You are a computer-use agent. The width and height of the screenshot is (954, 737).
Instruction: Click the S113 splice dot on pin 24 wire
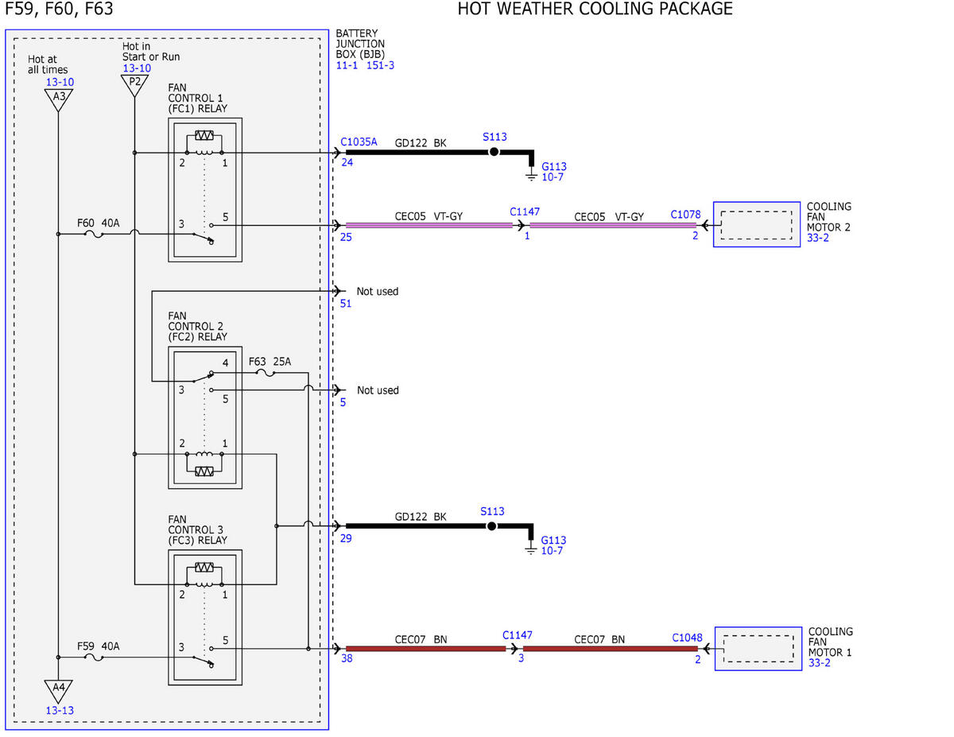[494, 152]
